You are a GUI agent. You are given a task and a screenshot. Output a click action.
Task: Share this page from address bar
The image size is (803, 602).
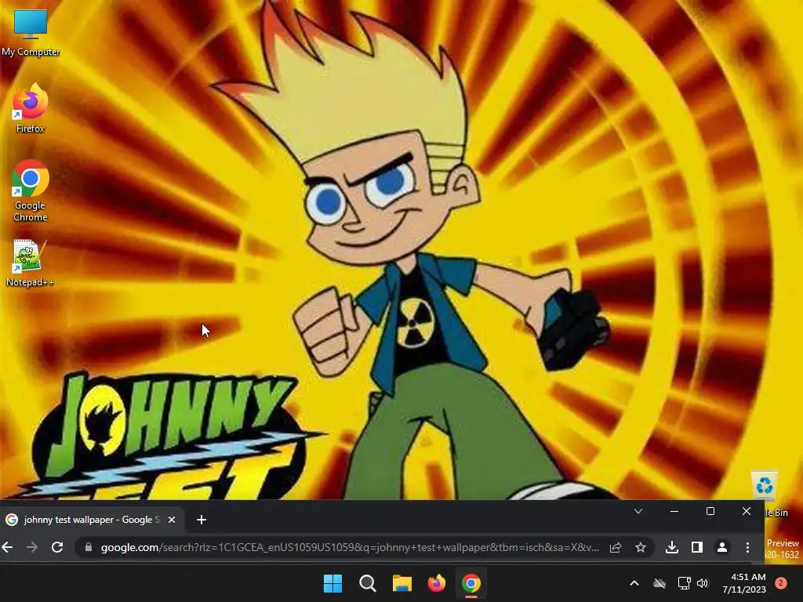click(x=616, y=547)
